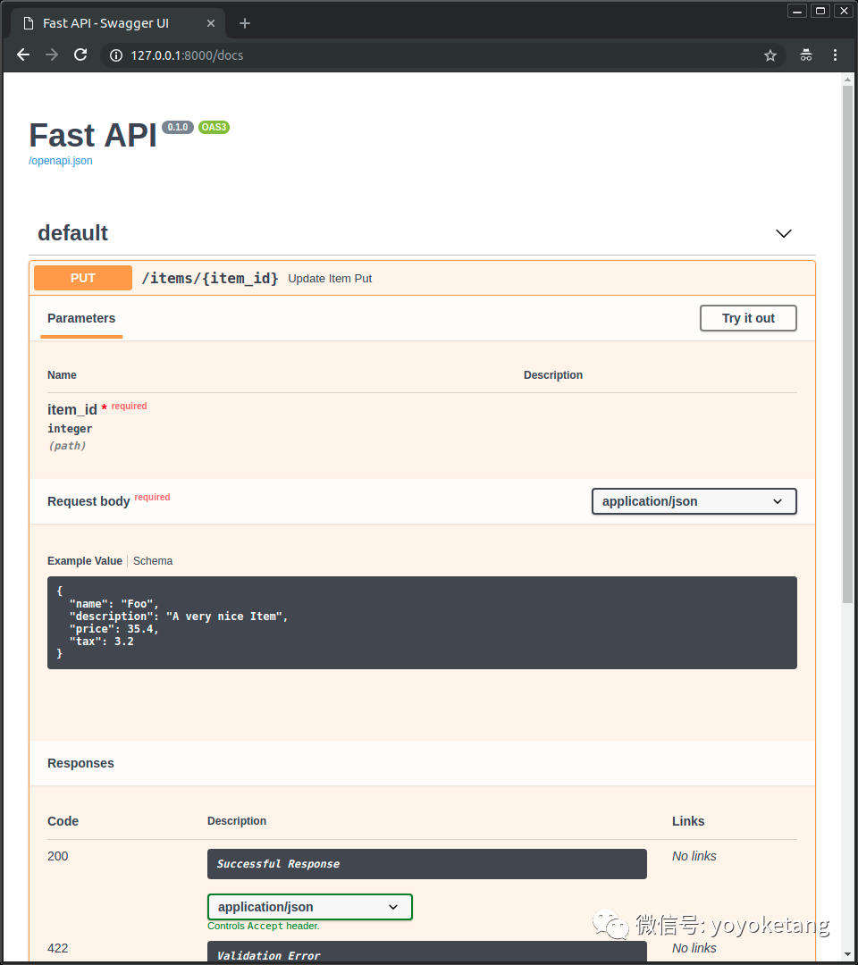
Task: Open the /openapi.json link
Action: (61, 161)
